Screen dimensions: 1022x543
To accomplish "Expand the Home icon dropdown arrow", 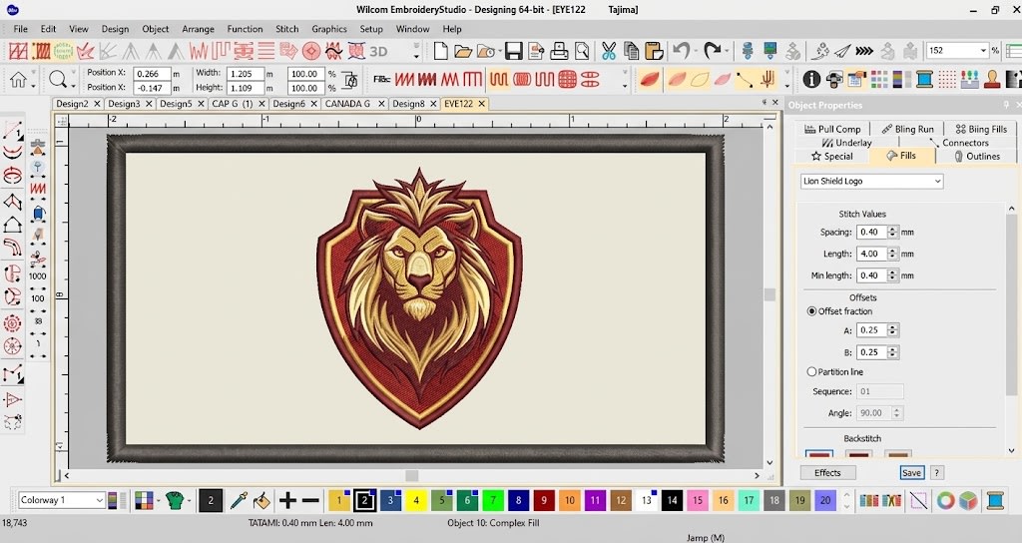I will 33,86.
